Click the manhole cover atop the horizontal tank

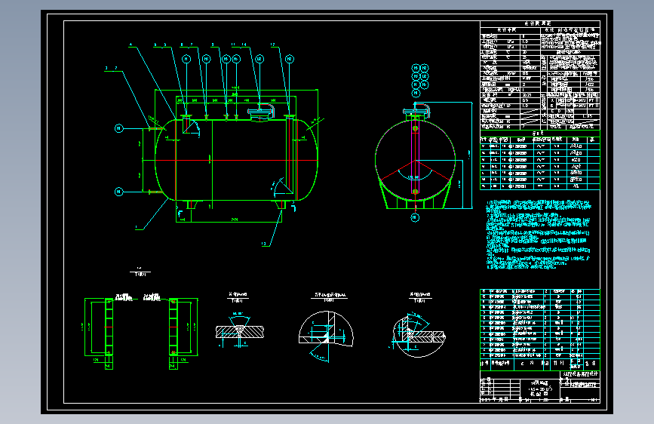[261, 112]
